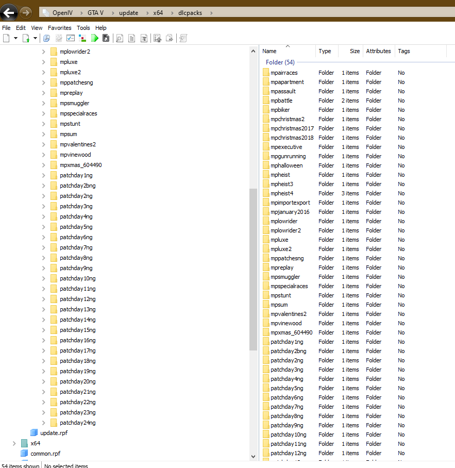Viewport: 455px width, 468px height.
Task: Open the View menu
Action: pyautogui.click(x=37, y=28)
